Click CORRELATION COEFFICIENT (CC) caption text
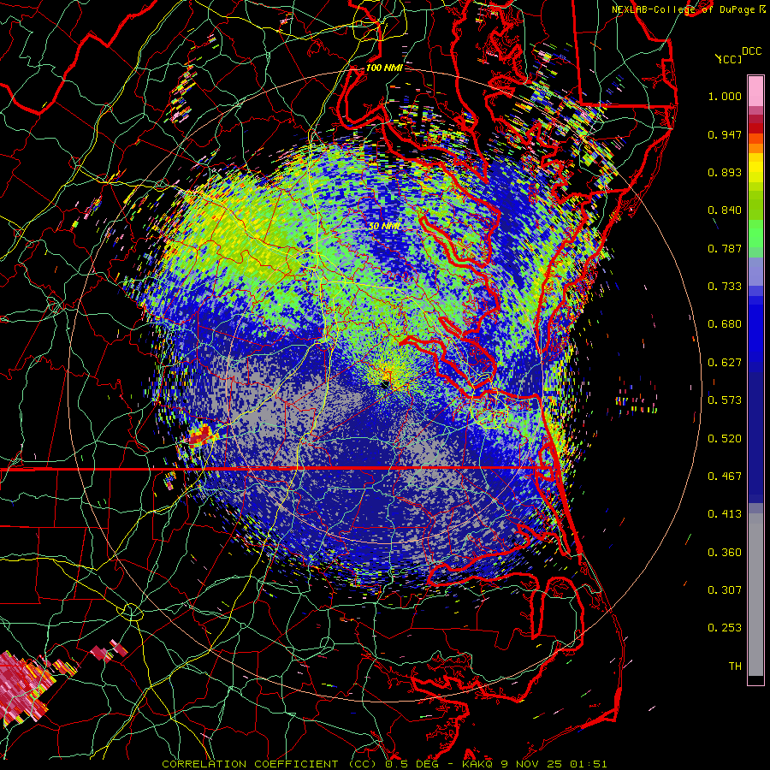The width and height of the screenshot is (770, 770). click(x=271, y=764)
